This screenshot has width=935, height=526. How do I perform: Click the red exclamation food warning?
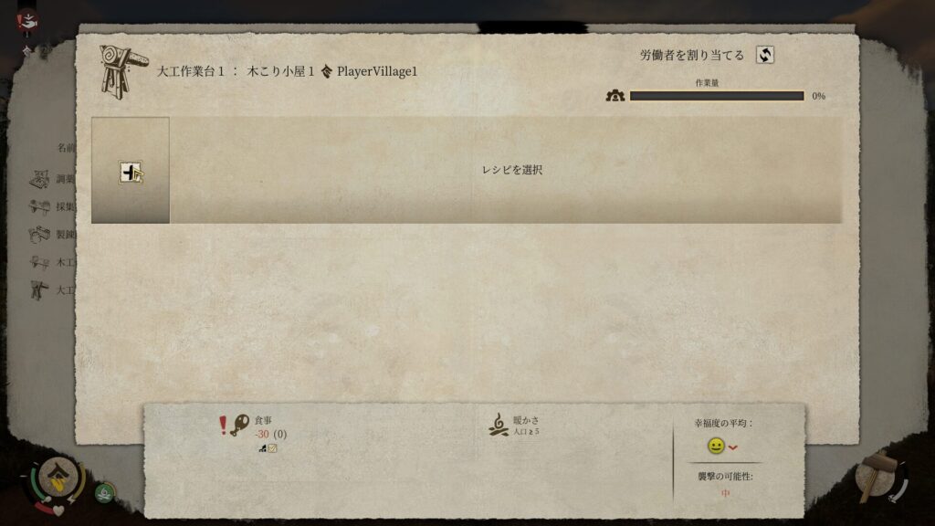[x=223, y=426]
